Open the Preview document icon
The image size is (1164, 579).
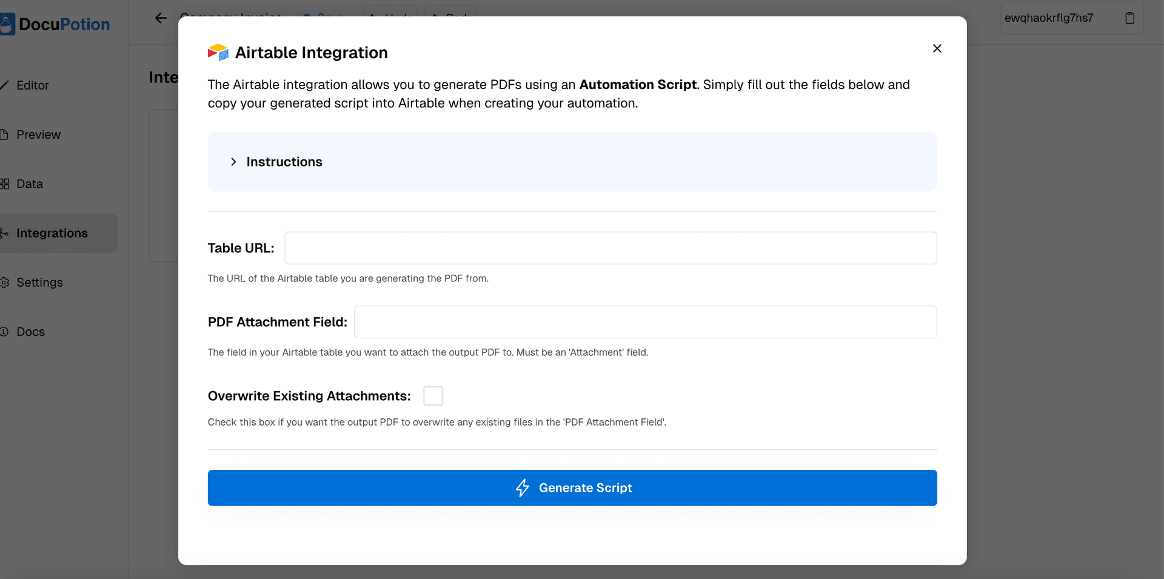point(5,134)
